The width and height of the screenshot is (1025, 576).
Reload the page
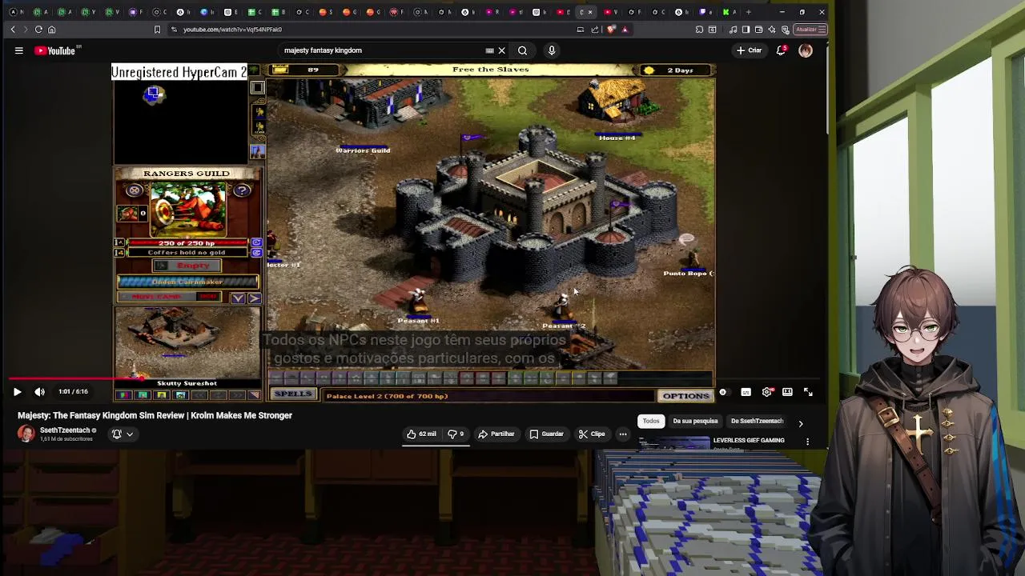(38, 30)
